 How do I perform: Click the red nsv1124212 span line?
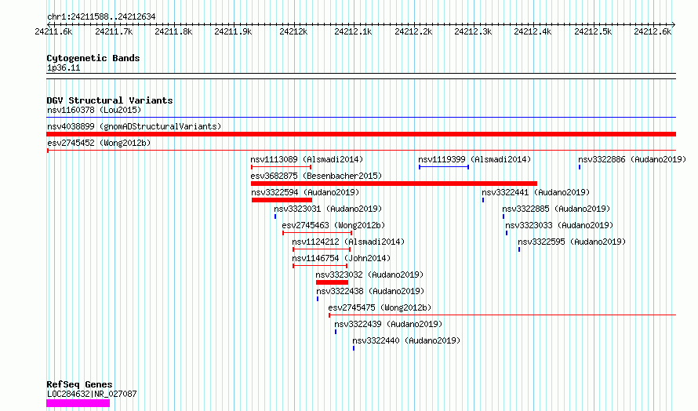pyautogui.click(x=322, y=249)
